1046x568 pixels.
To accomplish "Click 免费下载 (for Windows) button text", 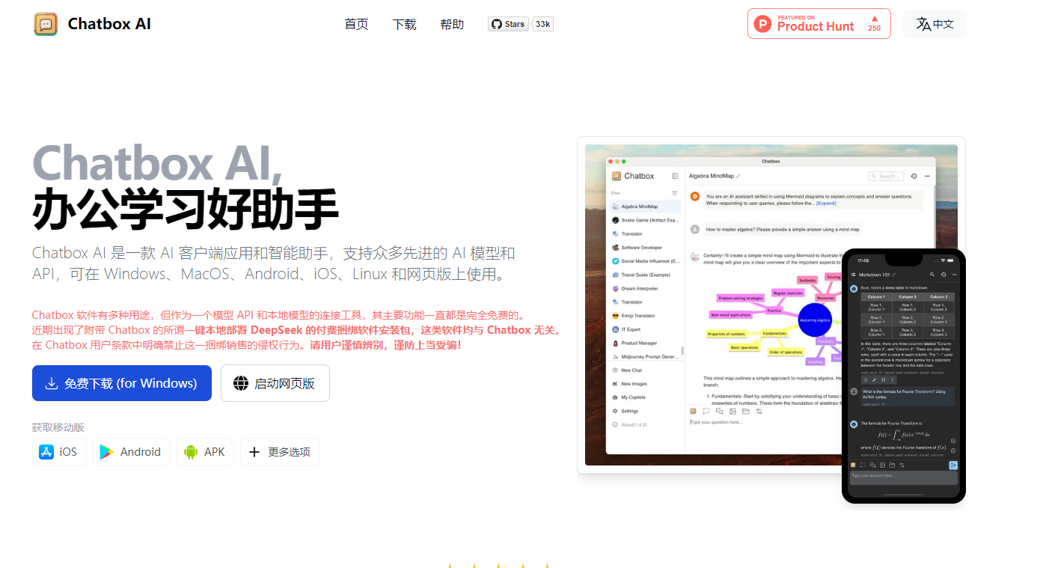I will point(130,383).
